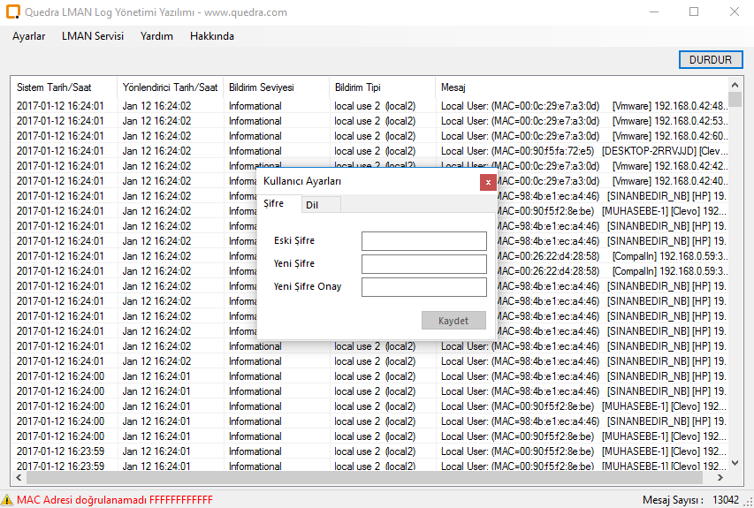The width and height of the screenshot is (754, 508).
Task: Click the Kaydet button
Action: pos(453,321)
